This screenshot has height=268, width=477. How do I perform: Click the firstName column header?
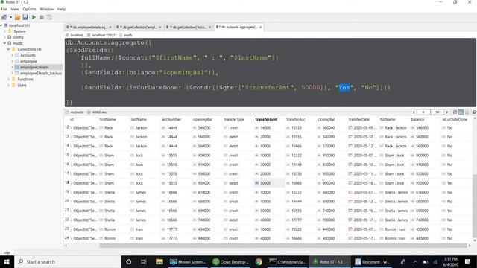107,119
